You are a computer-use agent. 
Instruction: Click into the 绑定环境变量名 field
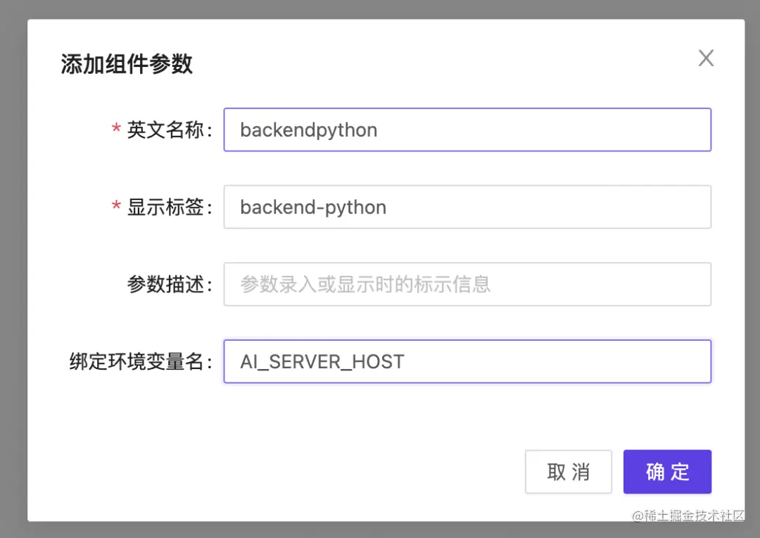coord(467,362)
